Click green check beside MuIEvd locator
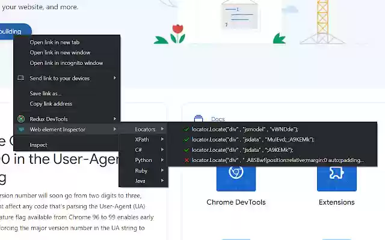385x240 pixels. pyautogui.click(x=186, y=139)
